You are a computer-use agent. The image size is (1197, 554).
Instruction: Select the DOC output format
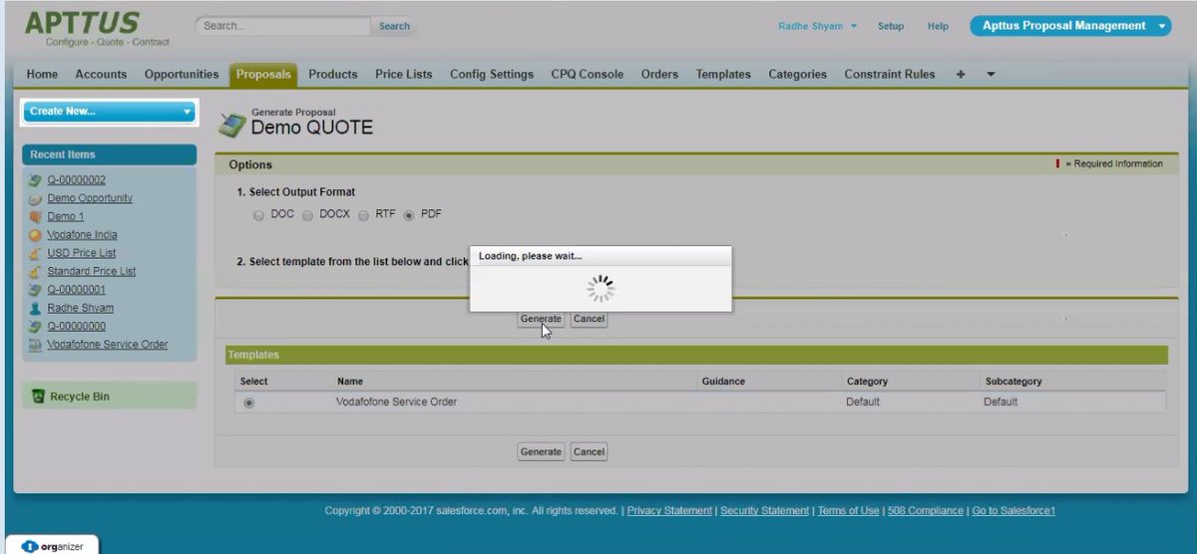(x=259, y=215)
